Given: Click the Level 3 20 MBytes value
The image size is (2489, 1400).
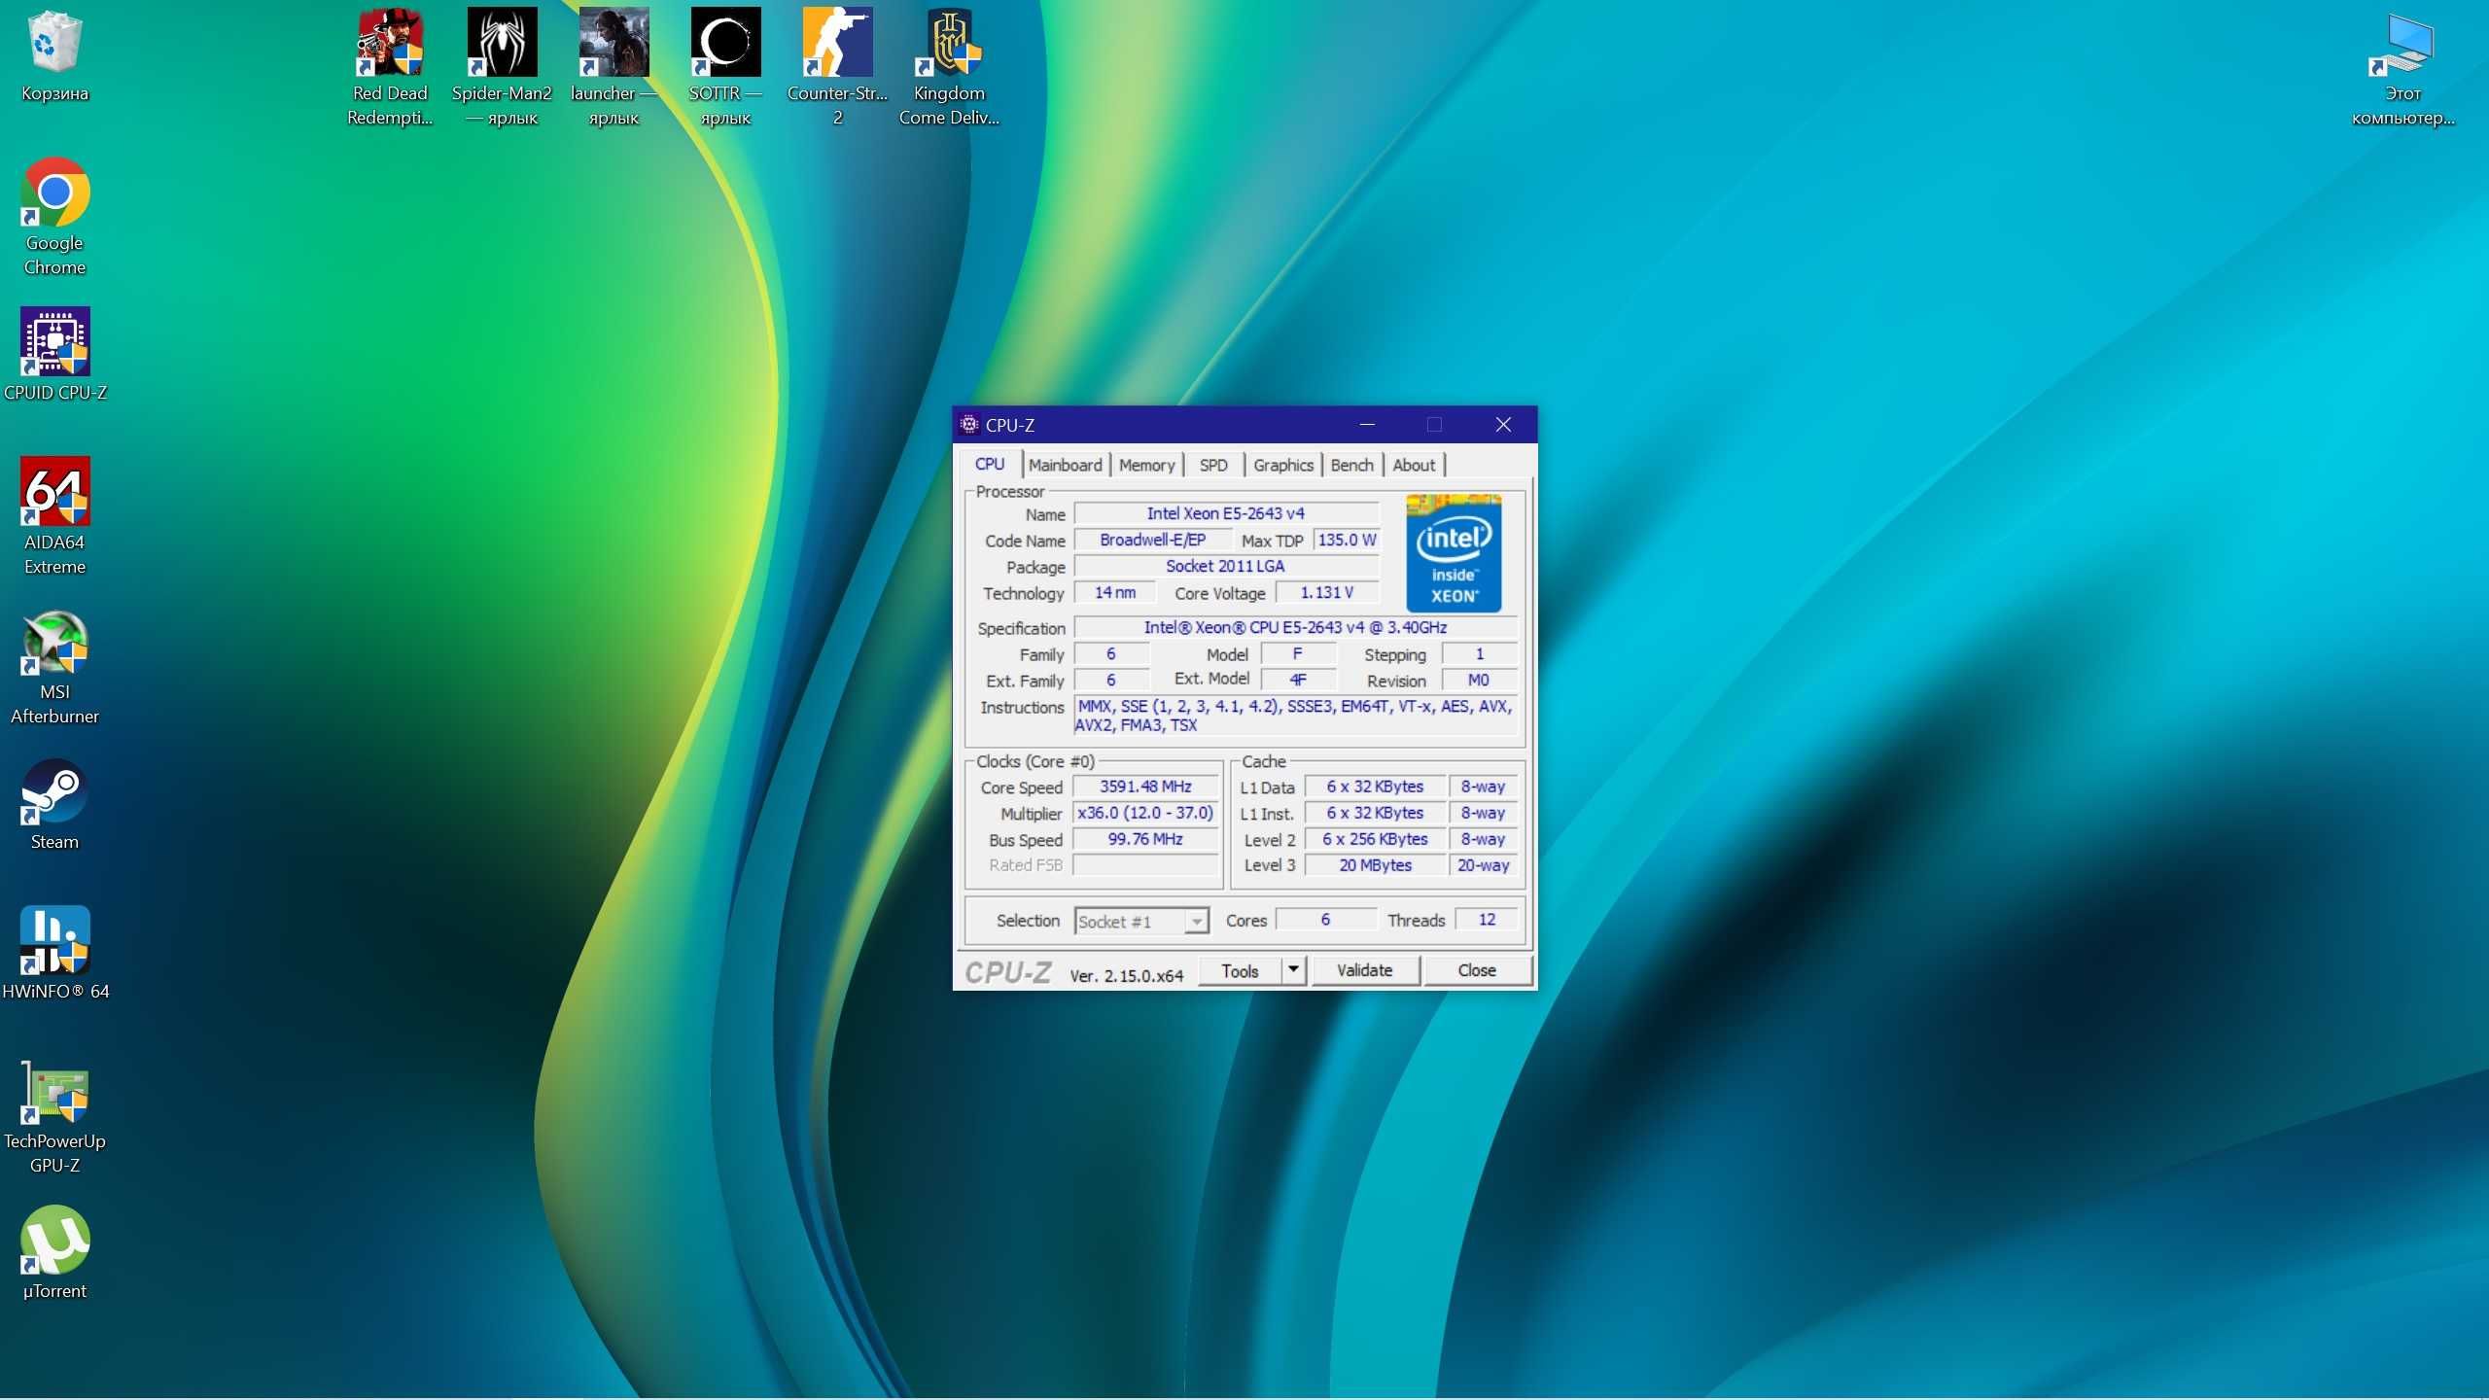Looking at the screenshot, I should pyautogui.click(x=1375, y=865).
